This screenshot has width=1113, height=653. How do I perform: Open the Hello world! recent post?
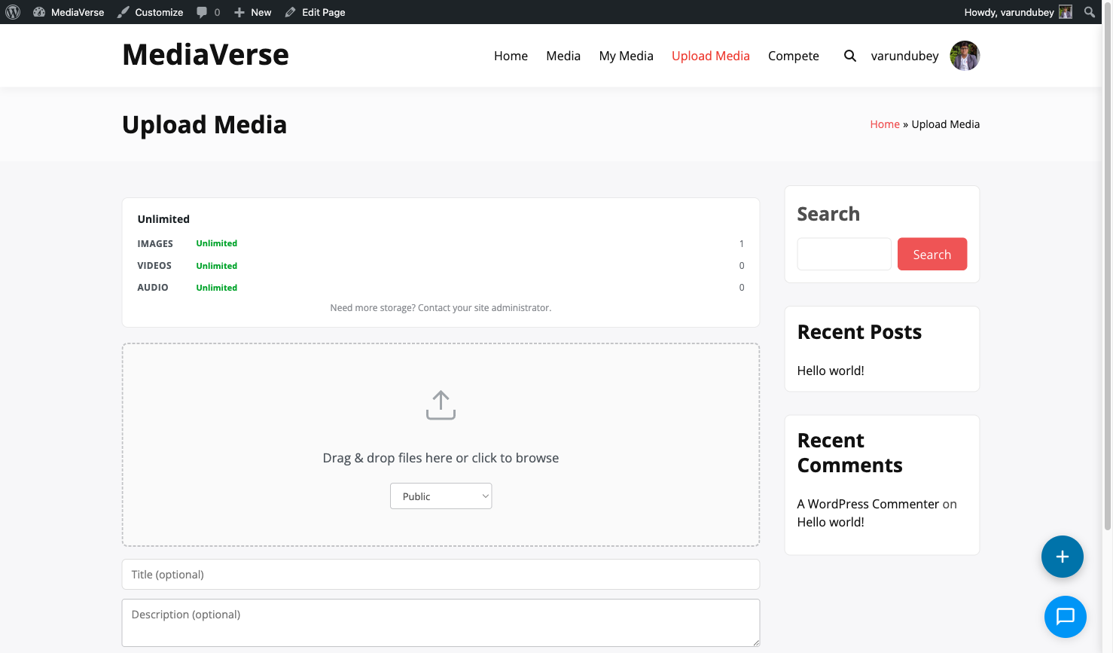pyautogui.click(x=831, y=370)
